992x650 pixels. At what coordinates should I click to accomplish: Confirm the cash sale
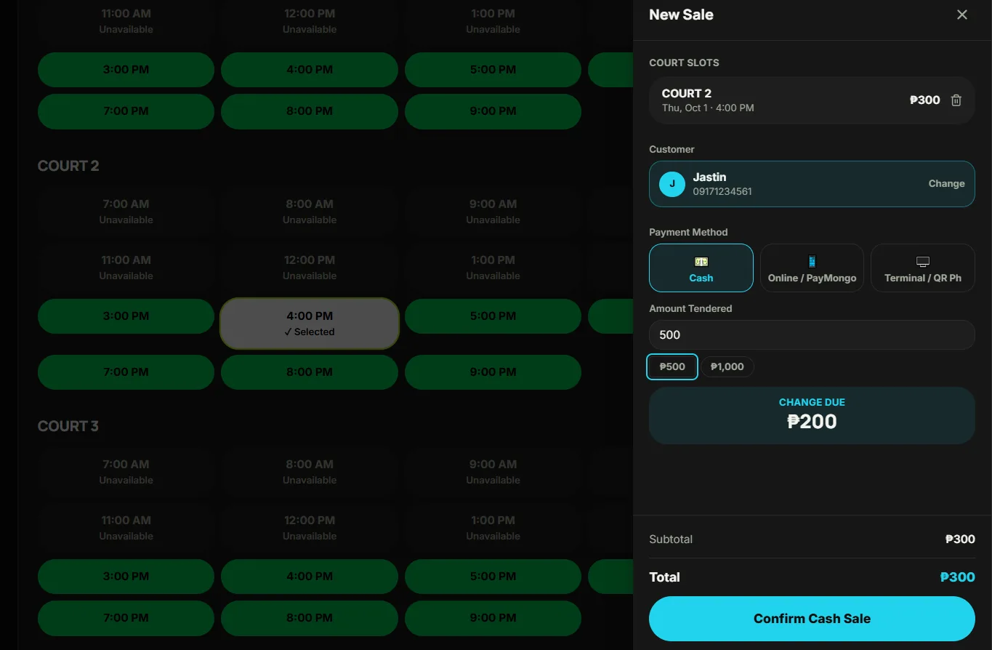point(812,619)
